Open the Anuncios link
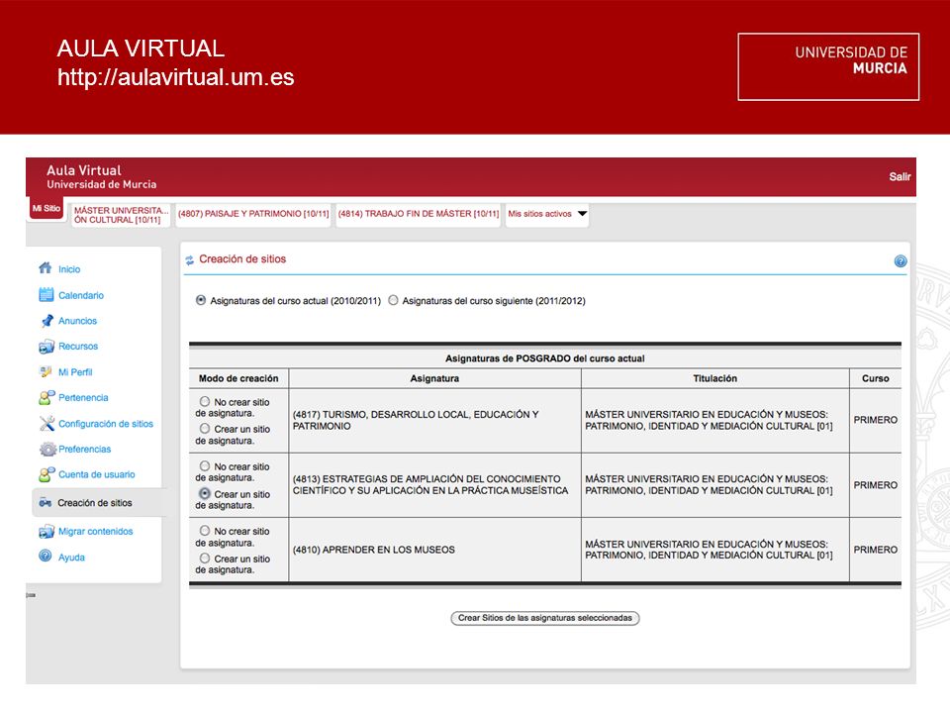The height and width of the screenshot is (713, 950). click(77, 321)
